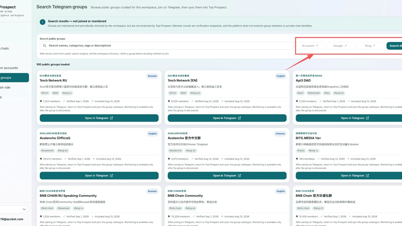Click the Avalanche (Official) title
The height and width of the screenshot is (226, 402).
coord(55,138)
